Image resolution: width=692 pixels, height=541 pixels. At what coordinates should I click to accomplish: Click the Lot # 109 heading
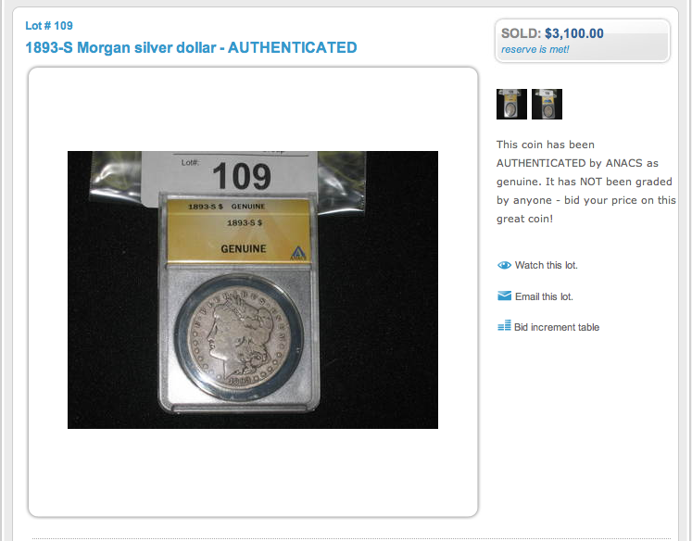(x=49, y=26)
